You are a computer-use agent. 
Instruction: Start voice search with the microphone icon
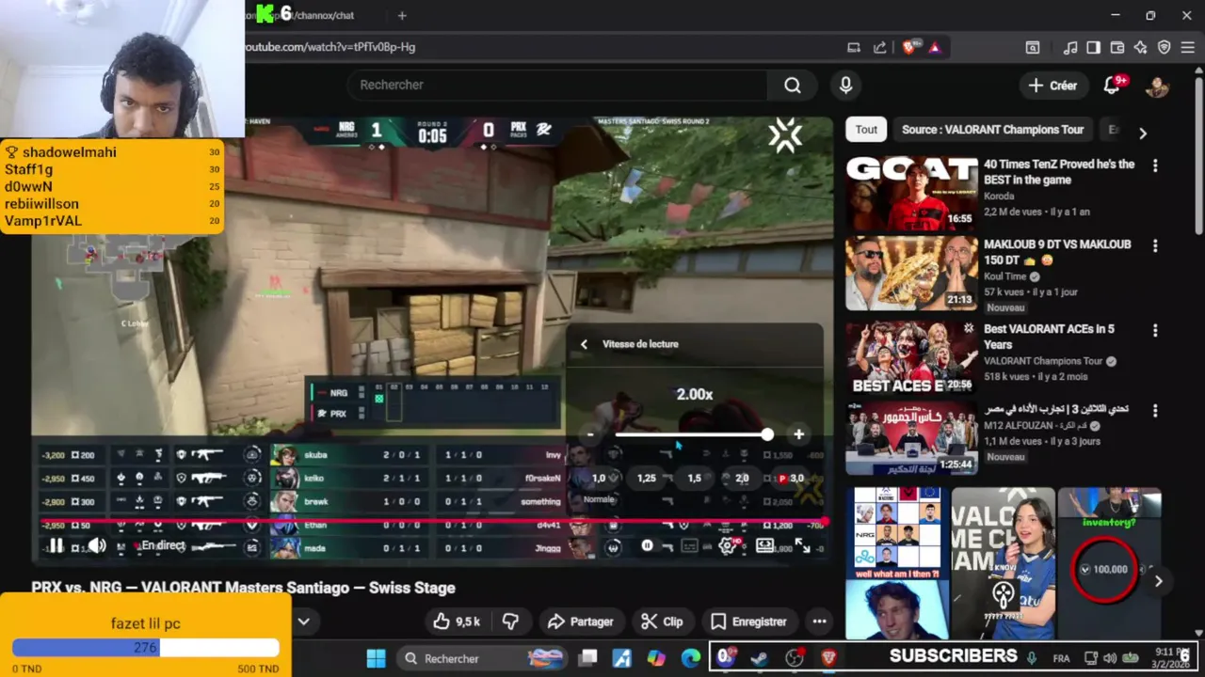[845, 86]
